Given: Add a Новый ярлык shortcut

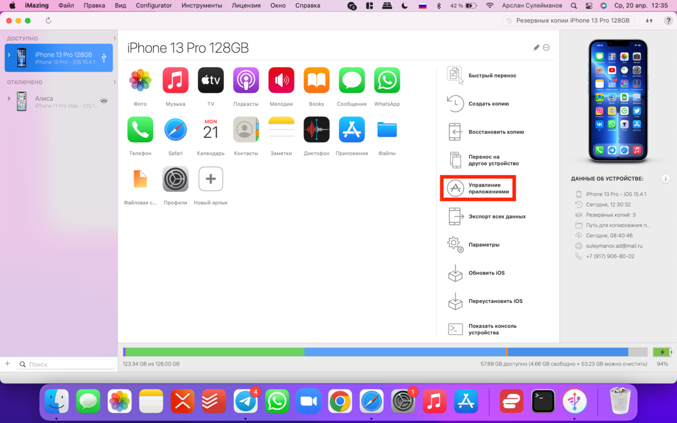Looking at the screenshot, I should pos(210,179).
